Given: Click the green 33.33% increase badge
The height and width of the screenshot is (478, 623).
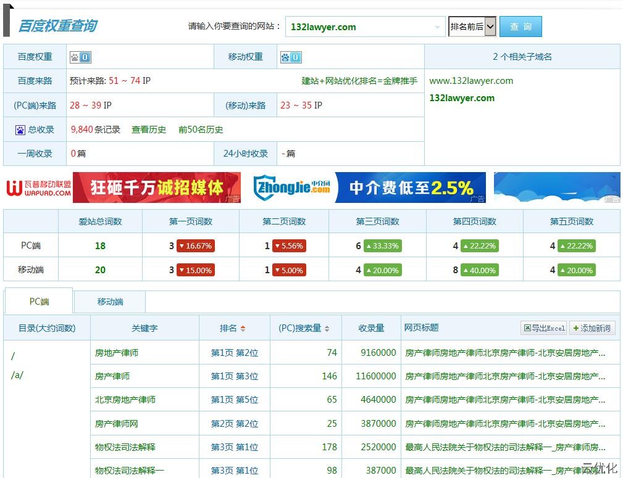Looking at the screenshot, I should click(383, 245).
